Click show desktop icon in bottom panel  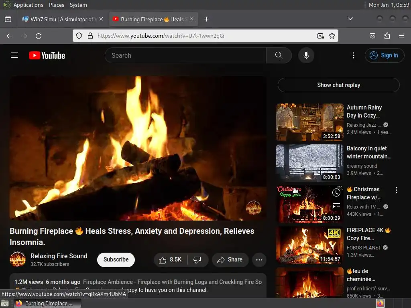click(x=5, y=303)
